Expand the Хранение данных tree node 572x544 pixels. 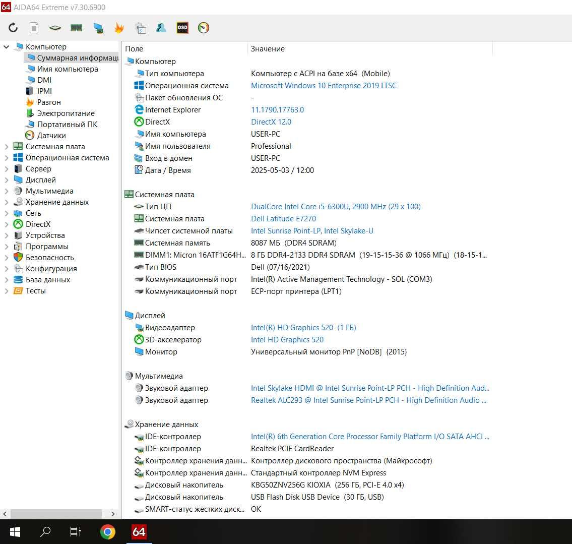(6, 202)
